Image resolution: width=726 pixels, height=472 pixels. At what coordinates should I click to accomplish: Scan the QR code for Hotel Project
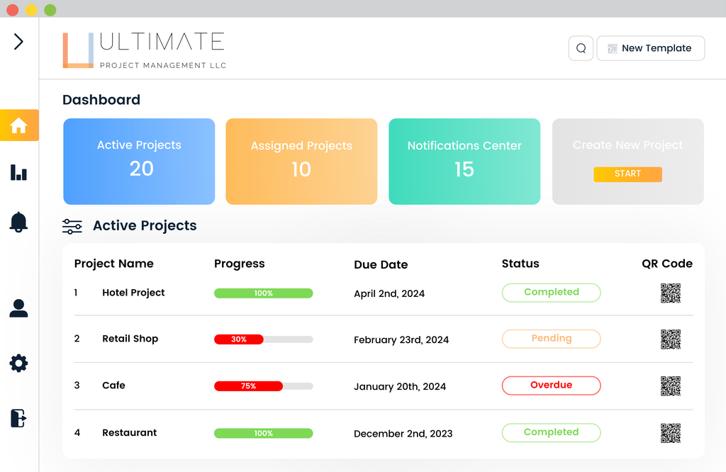click(x=670, y=293)
